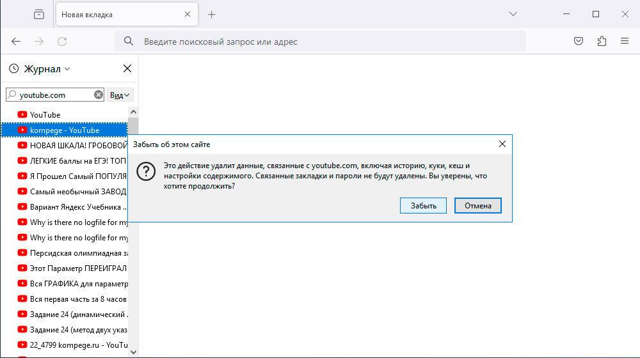The width and height of the screenshot is (640, 358).
Task: Open the Firefox View recent browsing icon
Action: pos(39,14)
